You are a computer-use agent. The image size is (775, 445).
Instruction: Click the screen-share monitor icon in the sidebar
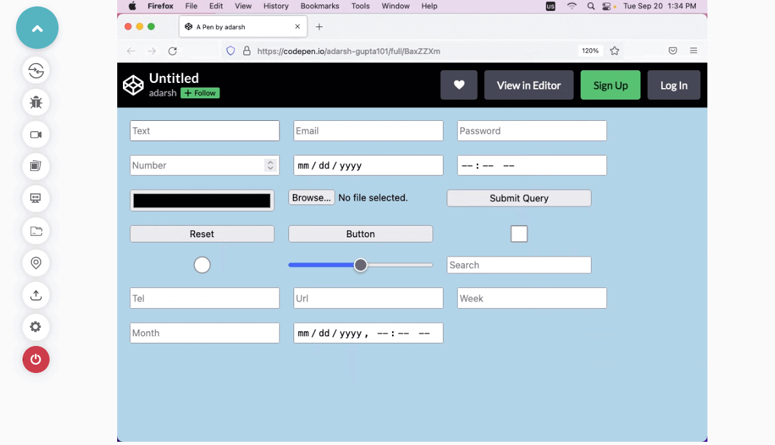click(x=35, y=199)
